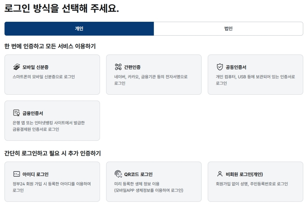This screenshot has height=206, width=308.
Task: Click heading '한 번에 인증하고 모든 서비스 이용하기'
Action: tap(50, 46)
